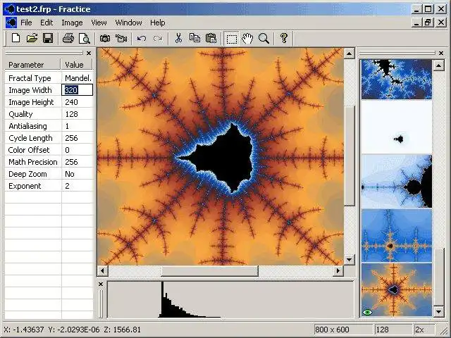Open the View menu

point(99,23)
